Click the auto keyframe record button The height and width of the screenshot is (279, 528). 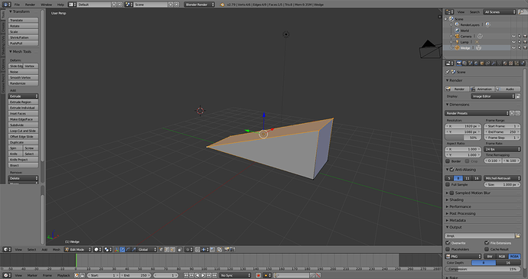[259, 275]
